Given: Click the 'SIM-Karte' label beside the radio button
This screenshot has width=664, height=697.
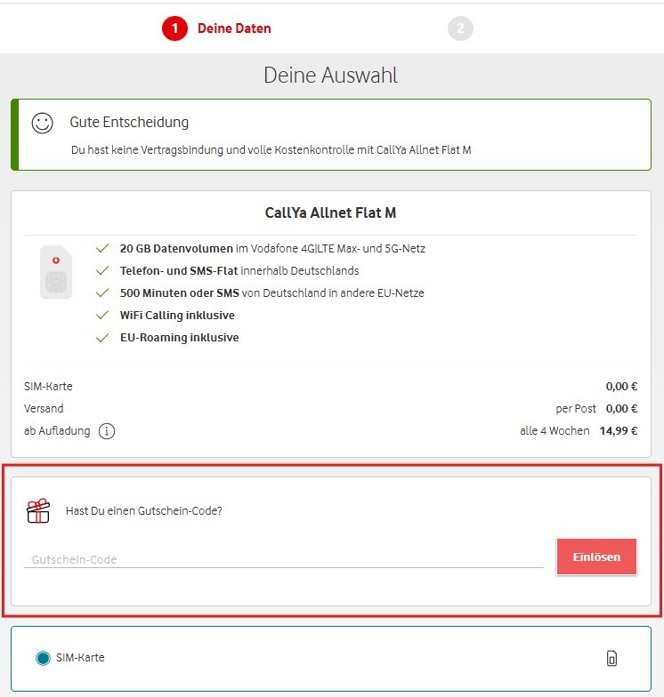Looking at the screenshot, I should 80,658.
